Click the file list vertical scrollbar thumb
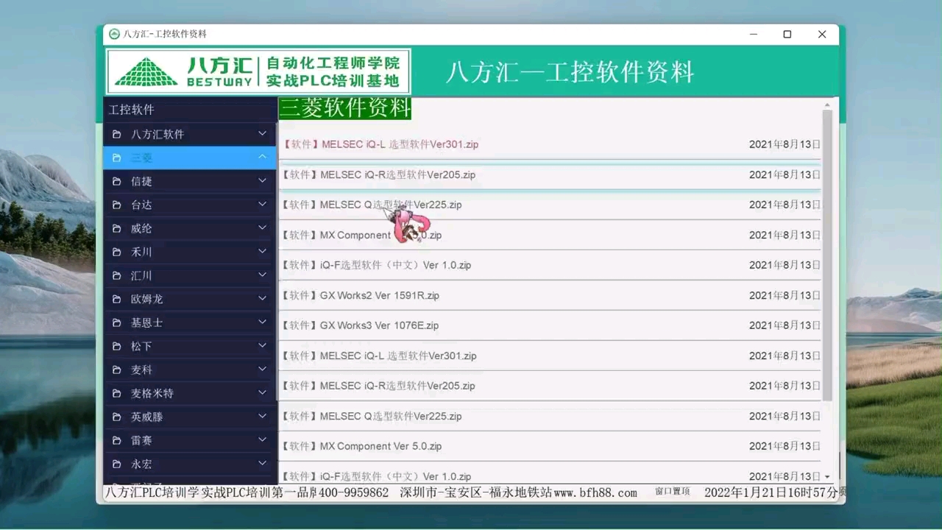Image resolution: width=942 pixels, height=530 pixels. 827,255
